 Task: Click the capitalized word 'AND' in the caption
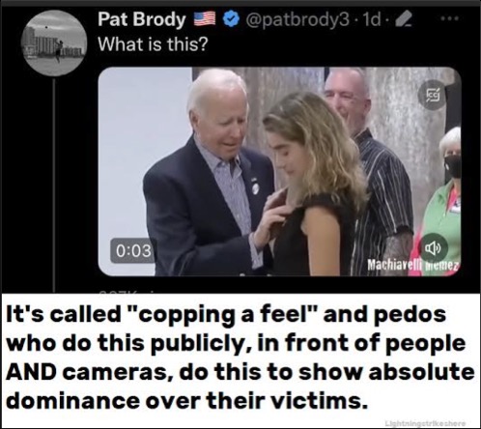(x=31, y=372)
